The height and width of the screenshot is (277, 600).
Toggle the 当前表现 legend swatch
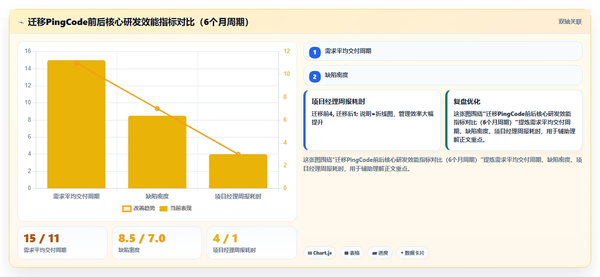[x=163, y=208]
